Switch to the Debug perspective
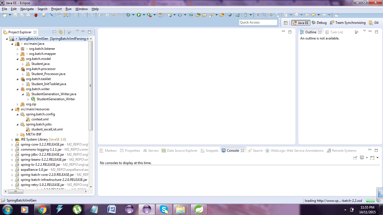The image size is (383, 215). point(319,23)
